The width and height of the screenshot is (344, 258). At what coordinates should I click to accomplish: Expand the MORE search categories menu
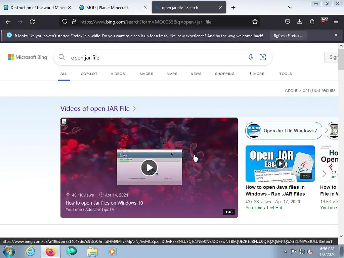257,74
